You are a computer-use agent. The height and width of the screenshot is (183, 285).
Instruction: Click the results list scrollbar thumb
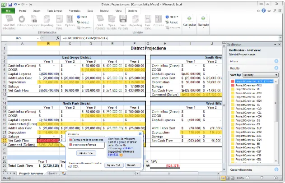point(276,103)
